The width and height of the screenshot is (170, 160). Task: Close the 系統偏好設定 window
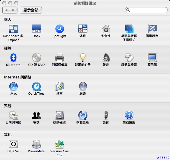tap(4, 3)
